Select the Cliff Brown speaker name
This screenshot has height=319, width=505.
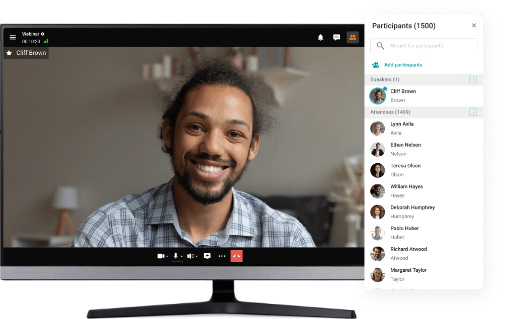(403, 91)
